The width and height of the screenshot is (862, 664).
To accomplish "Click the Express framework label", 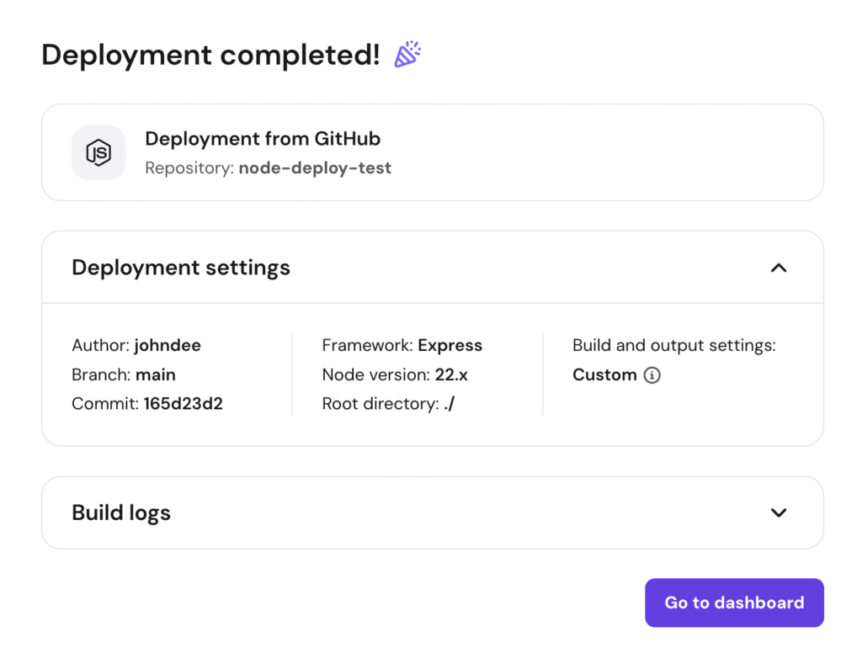I will click(x=450, y=345).
